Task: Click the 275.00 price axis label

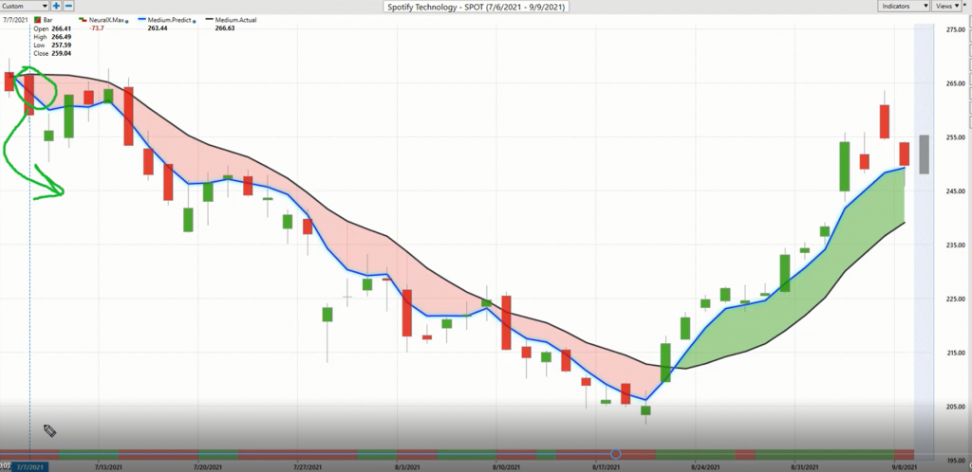Action: click(x=955, y=29)
